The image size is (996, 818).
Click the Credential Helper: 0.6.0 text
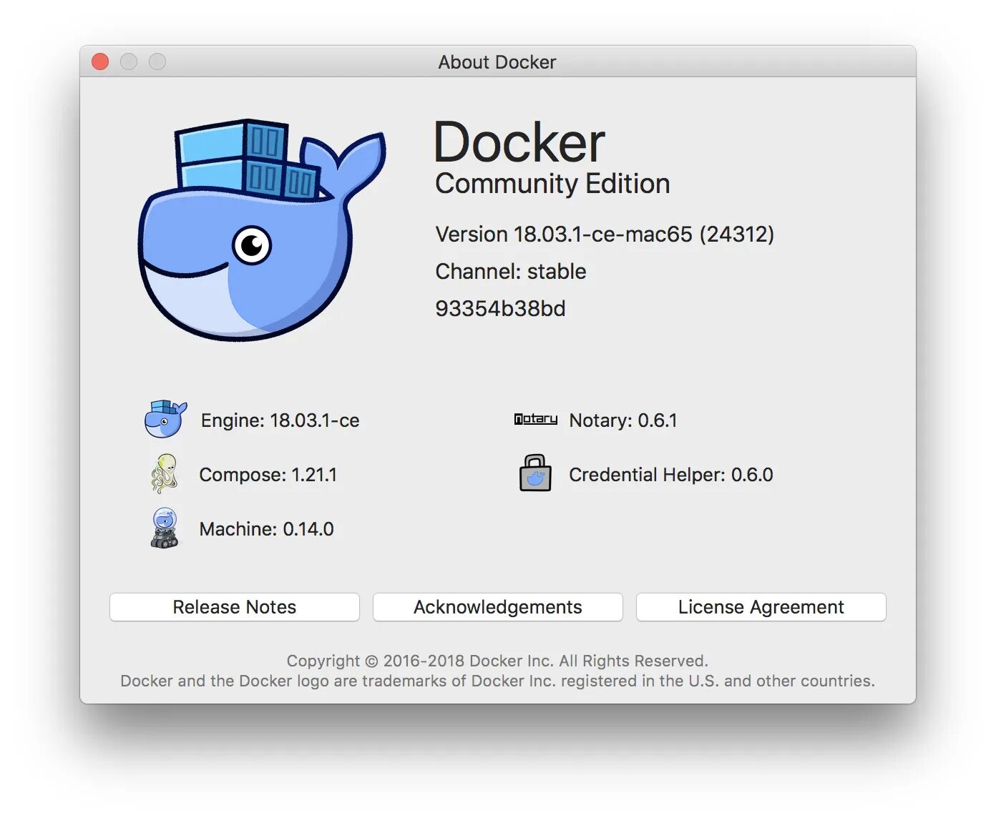tap(671, 475)
